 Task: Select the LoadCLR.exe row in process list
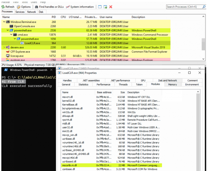pos(86,43)
